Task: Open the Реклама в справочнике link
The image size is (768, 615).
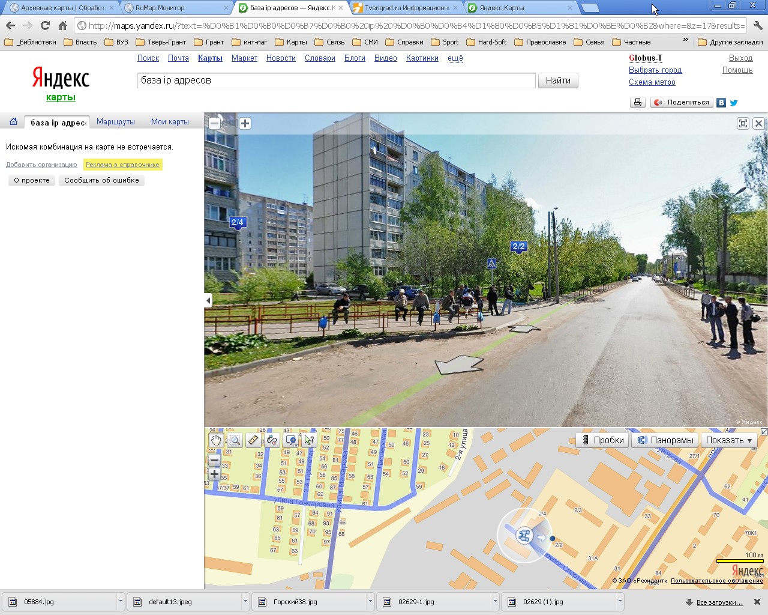Action: [x=122, y=165]
